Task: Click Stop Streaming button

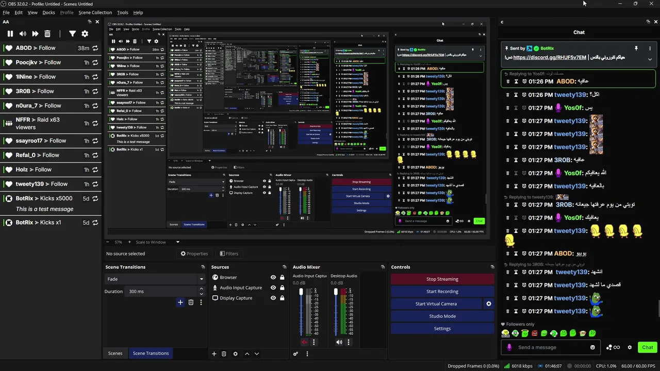Action: (x=442, y=279)
